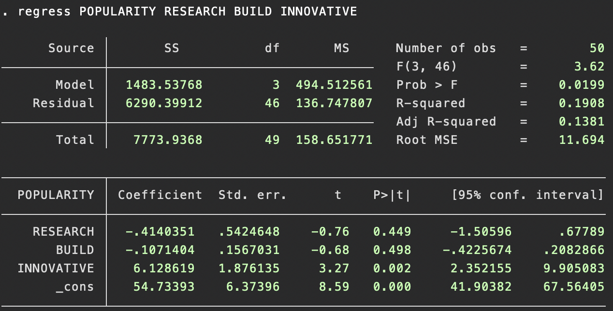The height and width of the screenshot is (311, 613).
Task: Click the regress POPULARITY RESEARCH BUILD INNOVATIVE command
Action: pyautogui.click(x=188, y=12)
